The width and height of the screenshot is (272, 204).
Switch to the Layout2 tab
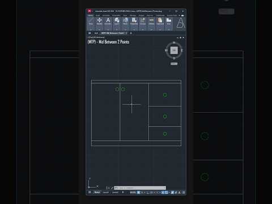point(115,192)
